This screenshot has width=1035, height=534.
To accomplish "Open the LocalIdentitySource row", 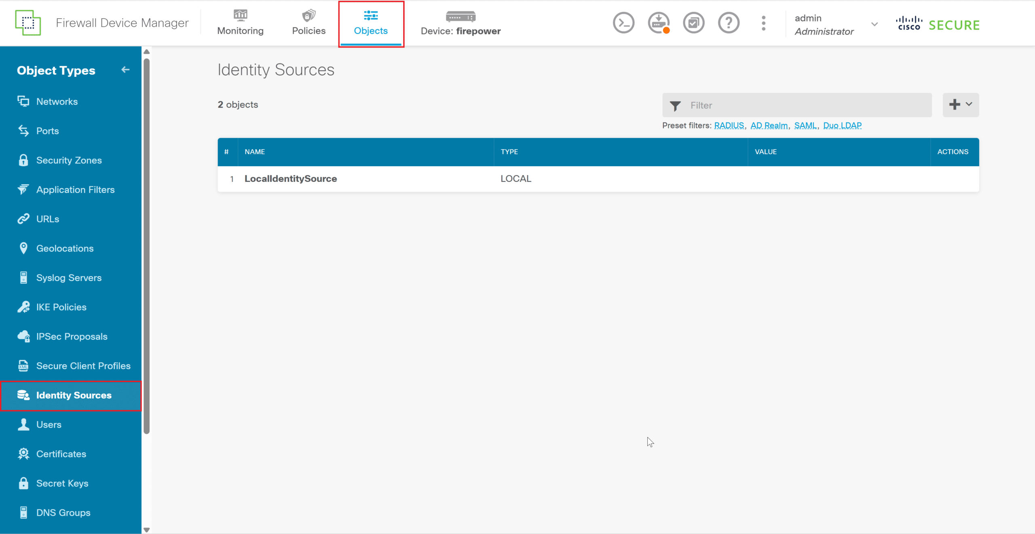I will (290, 179).
